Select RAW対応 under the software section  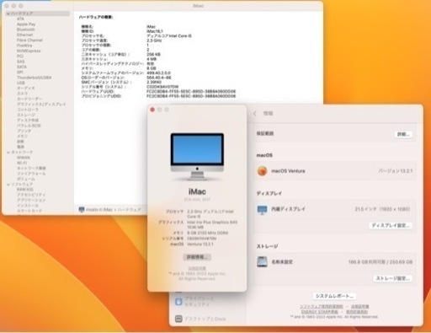tap(25, 190)
